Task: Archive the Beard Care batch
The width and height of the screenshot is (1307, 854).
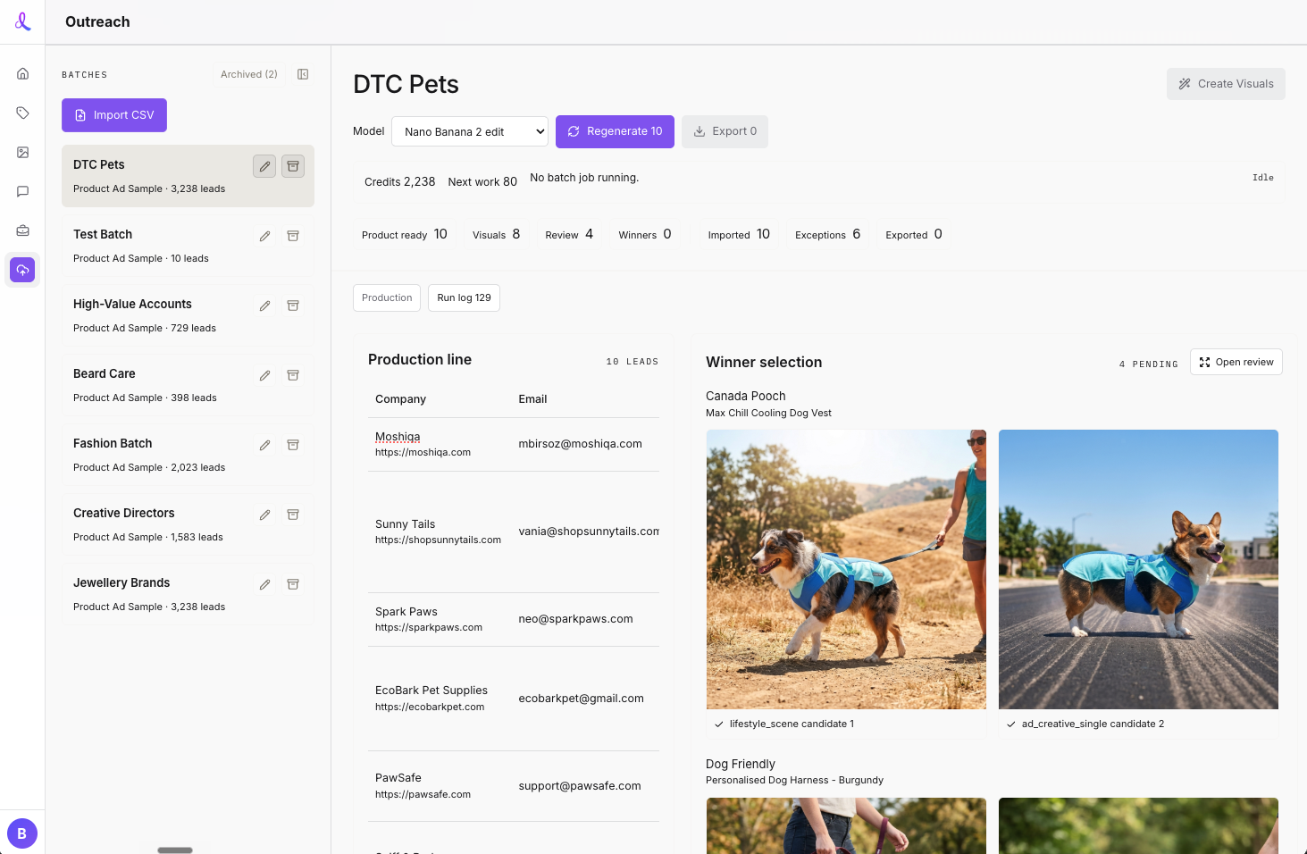Action: (x=293, y=375)
